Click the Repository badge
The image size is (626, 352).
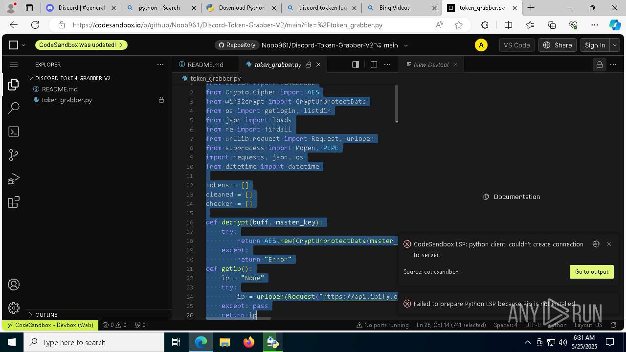pos(237,45)
